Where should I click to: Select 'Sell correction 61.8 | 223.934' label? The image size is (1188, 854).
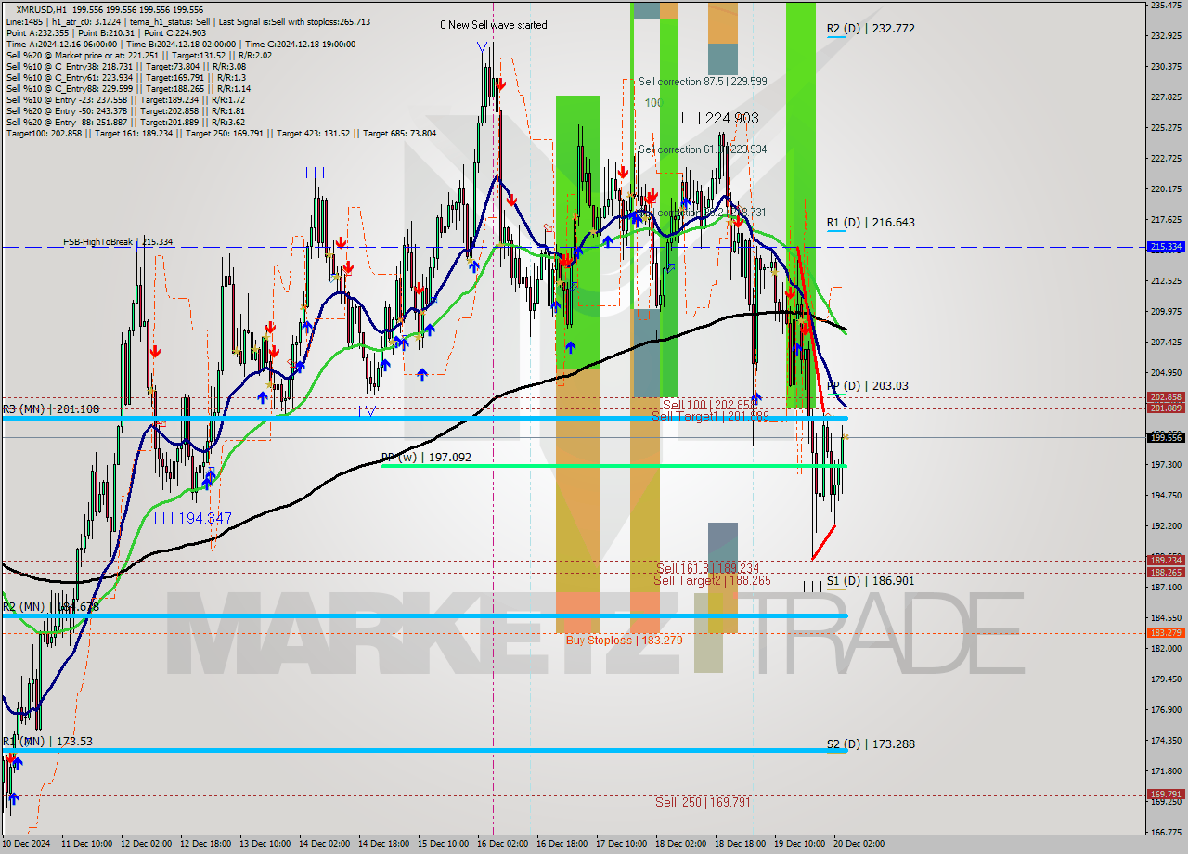pos(703,149)
